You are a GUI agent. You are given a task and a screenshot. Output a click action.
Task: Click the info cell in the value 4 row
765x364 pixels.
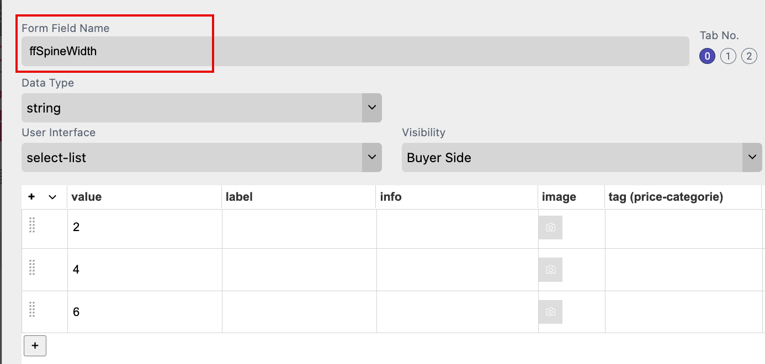tap(457, 270)
